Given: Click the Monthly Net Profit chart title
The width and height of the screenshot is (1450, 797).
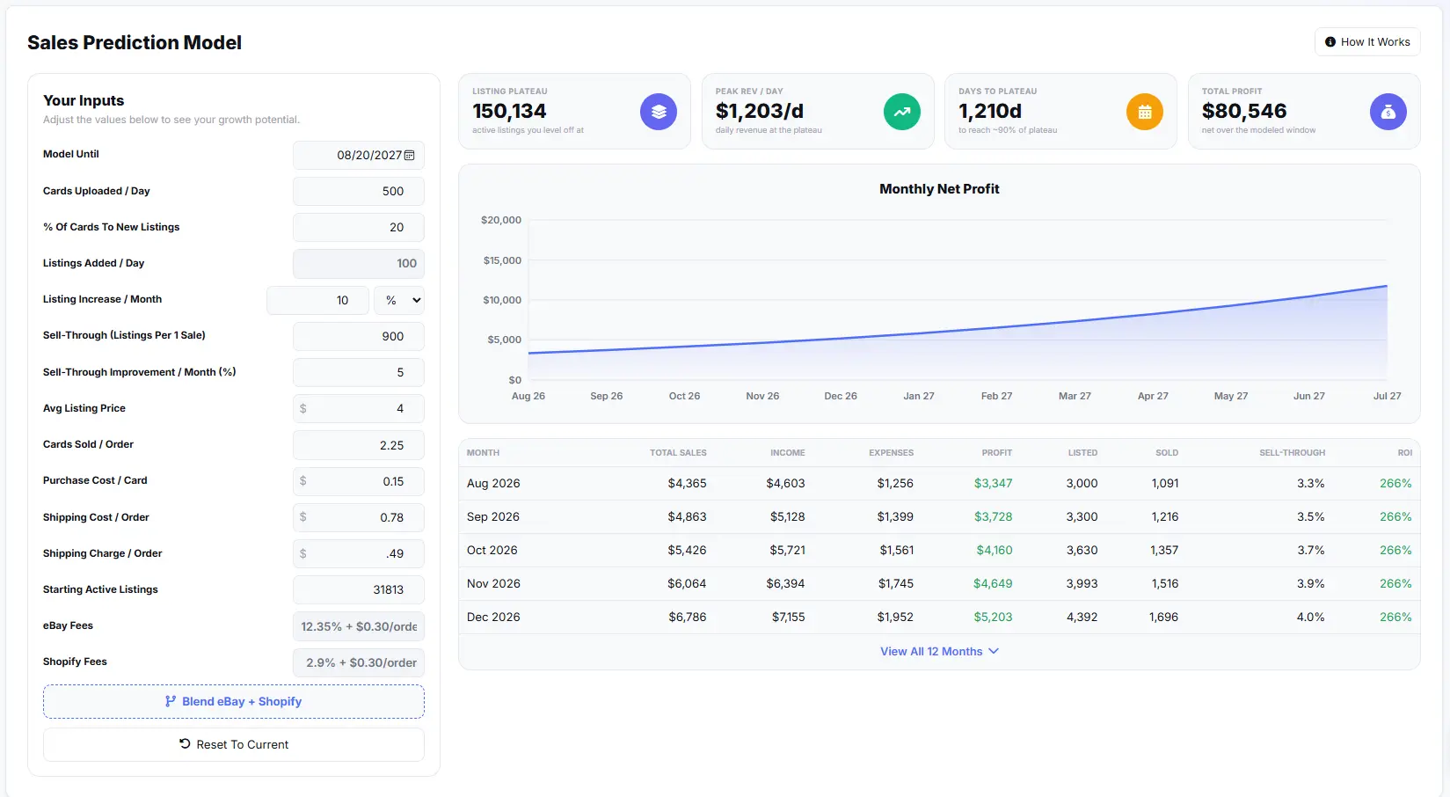Looking at the screenshot, I should [x=939, y=189].
